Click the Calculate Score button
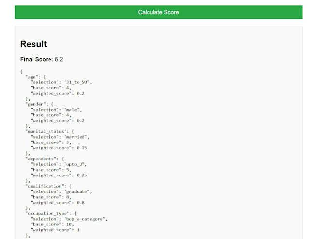 click(x=159, y=12)
